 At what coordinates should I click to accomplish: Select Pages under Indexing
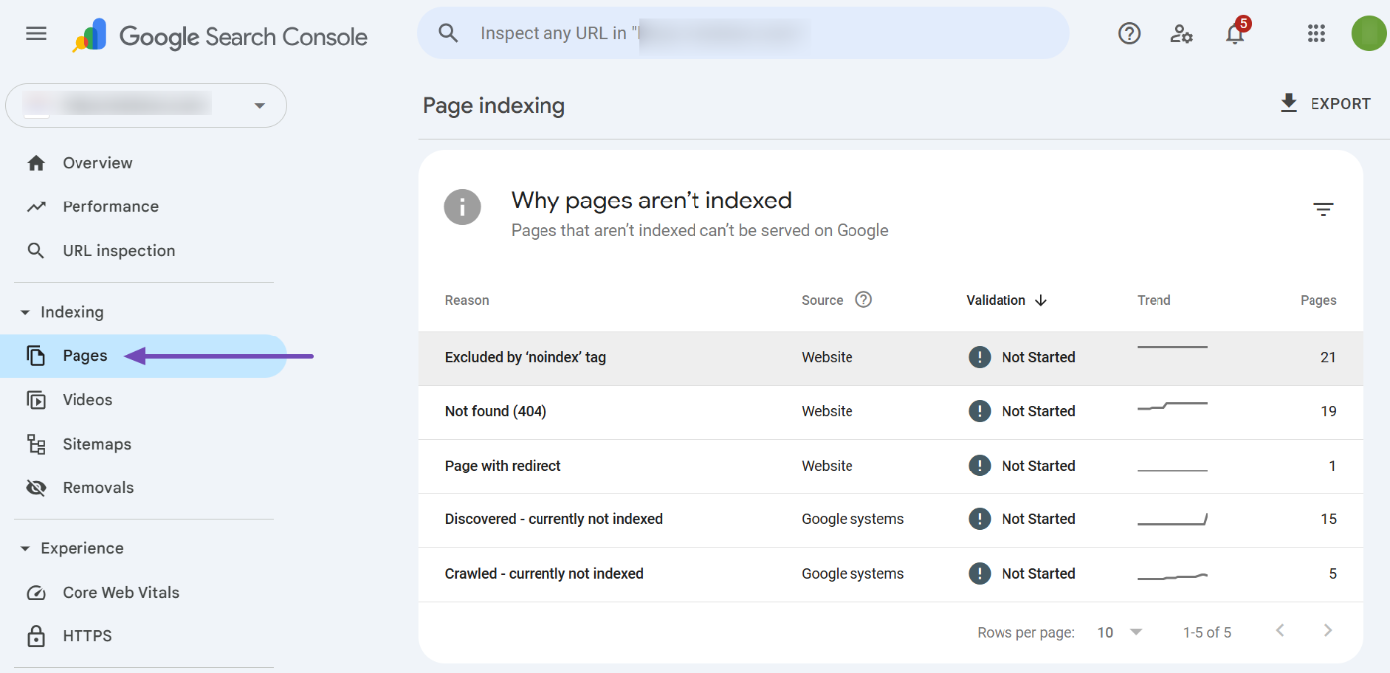click(143, 356)
